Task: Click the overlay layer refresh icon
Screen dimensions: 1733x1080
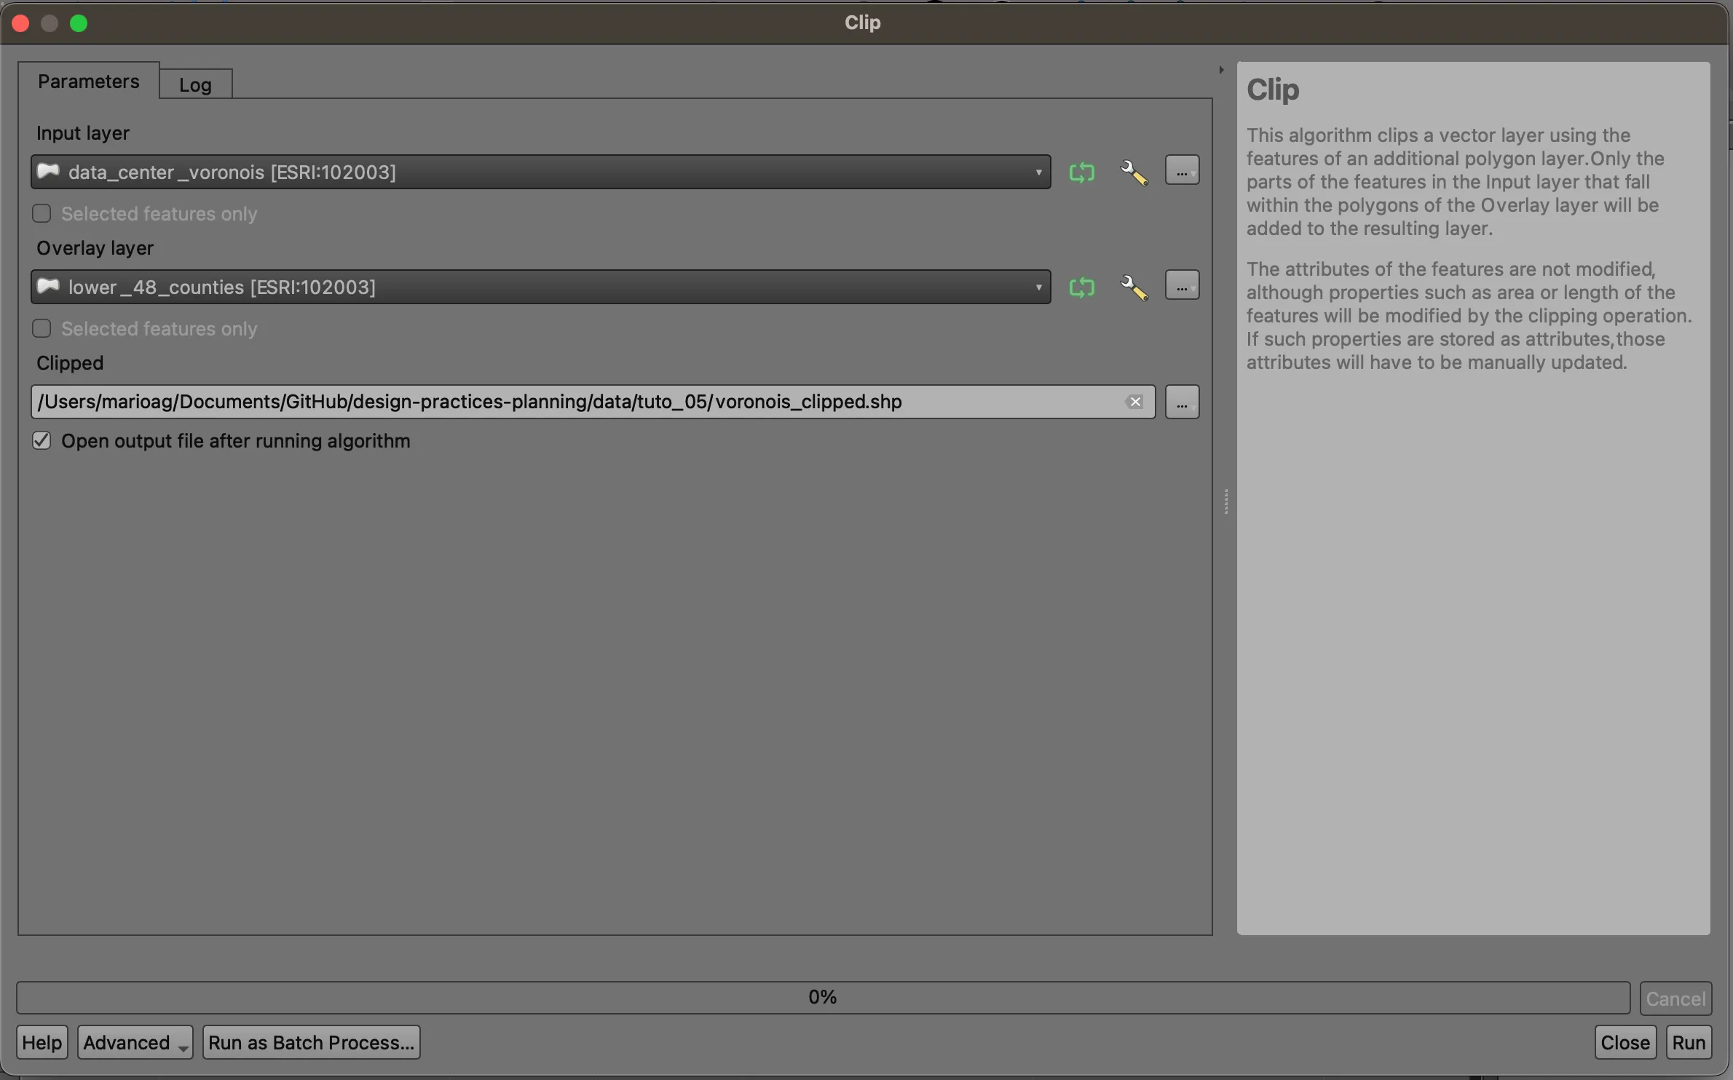Action: 1081,286
